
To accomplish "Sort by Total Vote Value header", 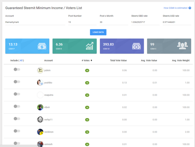I will coord(119,61).
